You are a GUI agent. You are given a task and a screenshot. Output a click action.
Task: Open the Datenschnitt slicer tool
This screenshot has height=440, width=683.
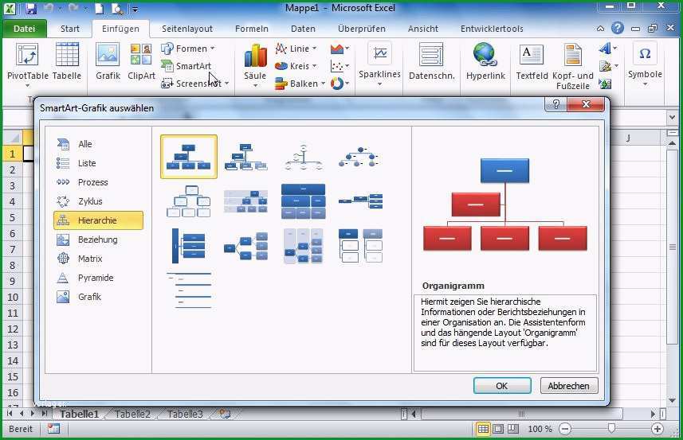(x=431, y=62)
